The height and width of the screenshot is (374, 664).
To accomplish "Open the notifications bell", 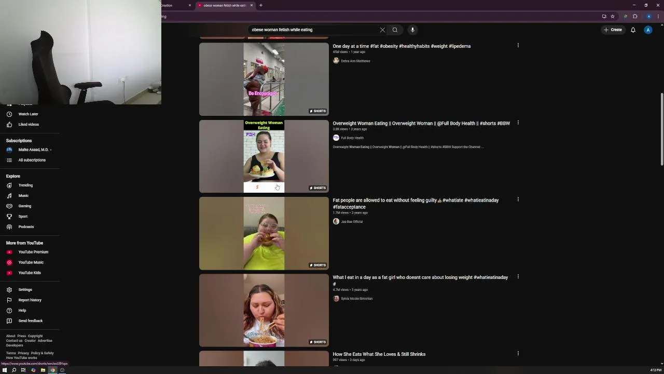I will pos(633,30).
